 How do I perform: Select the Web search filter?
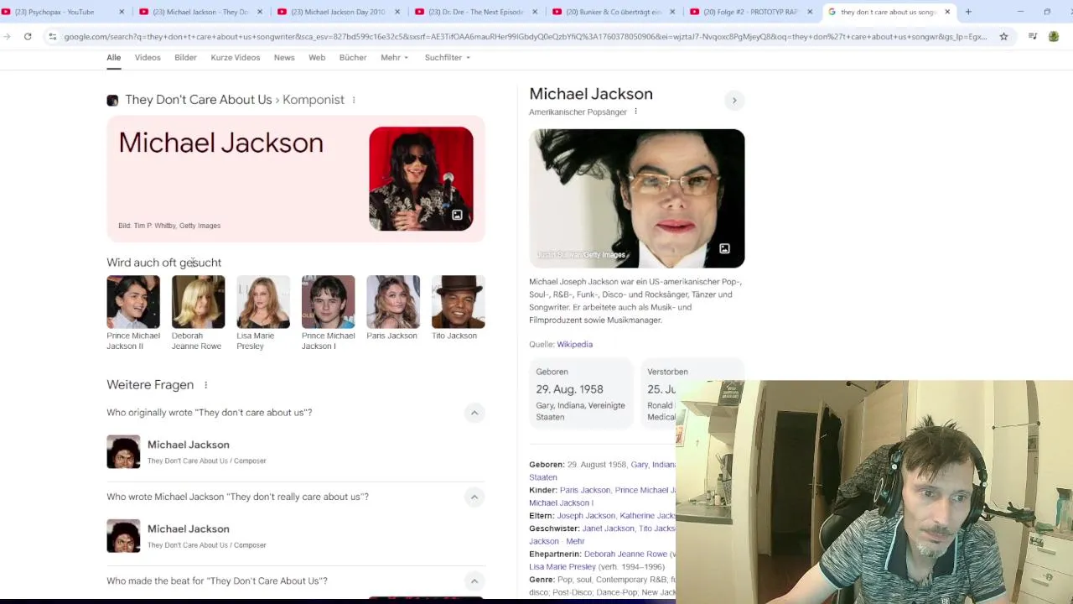(317, 57)
